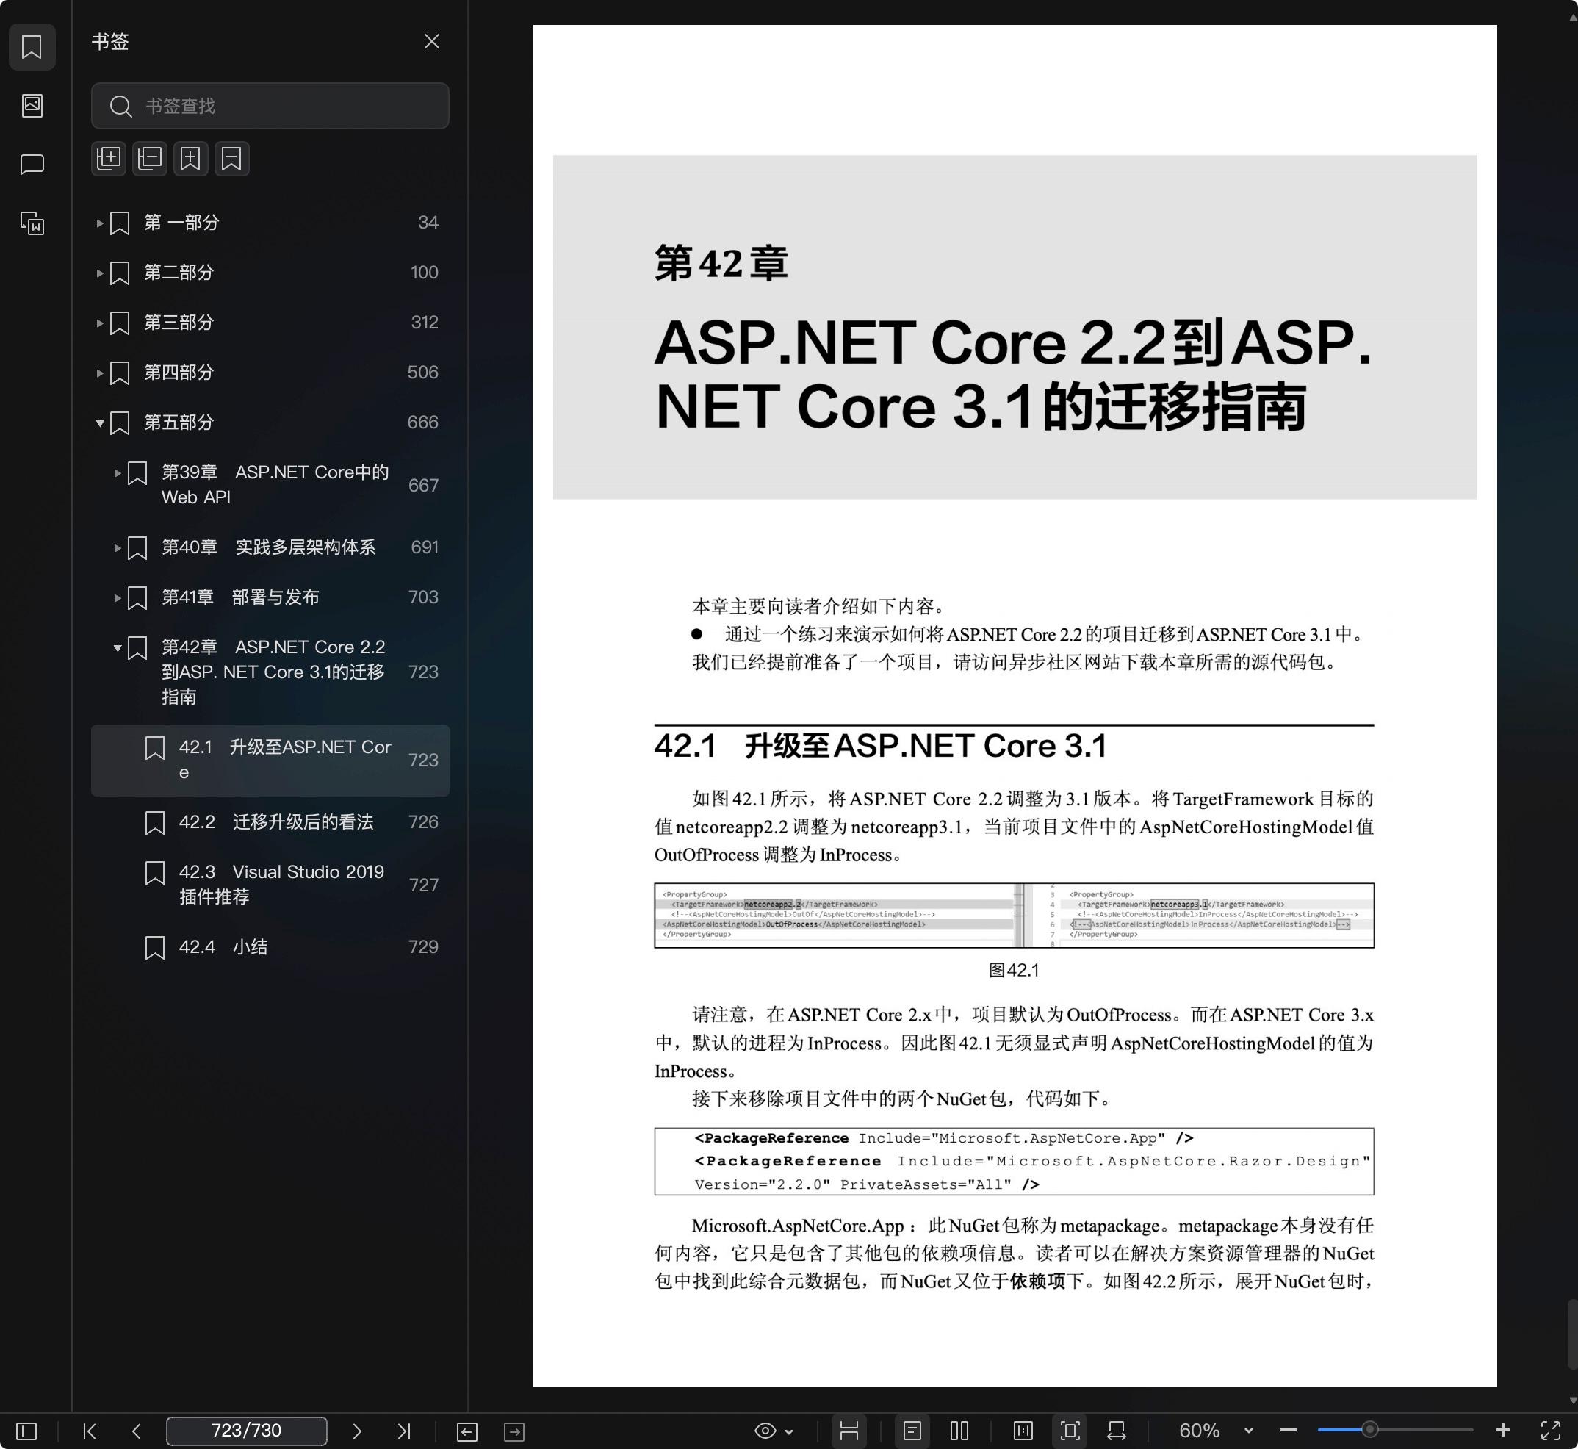Click fit width icon
1578x1449 pixels.
coord(1116,1431)
